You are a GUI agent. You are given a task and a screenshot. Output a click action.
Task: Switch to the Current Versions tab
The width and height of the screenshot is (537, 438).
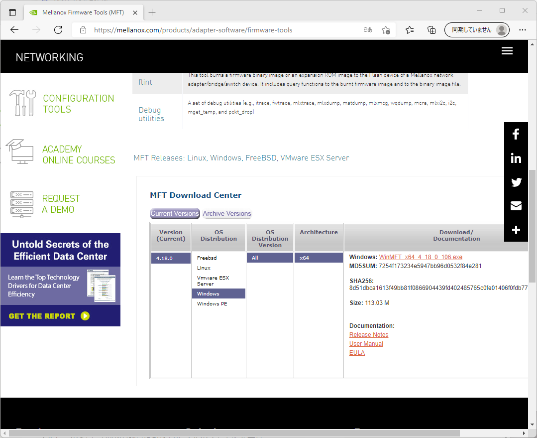[x=175, y=213]
